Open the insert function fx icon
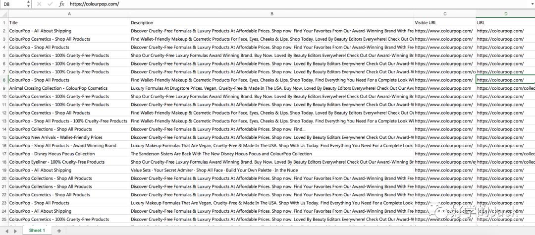Viewport: 535px width, 235px height. pos(61,4)
